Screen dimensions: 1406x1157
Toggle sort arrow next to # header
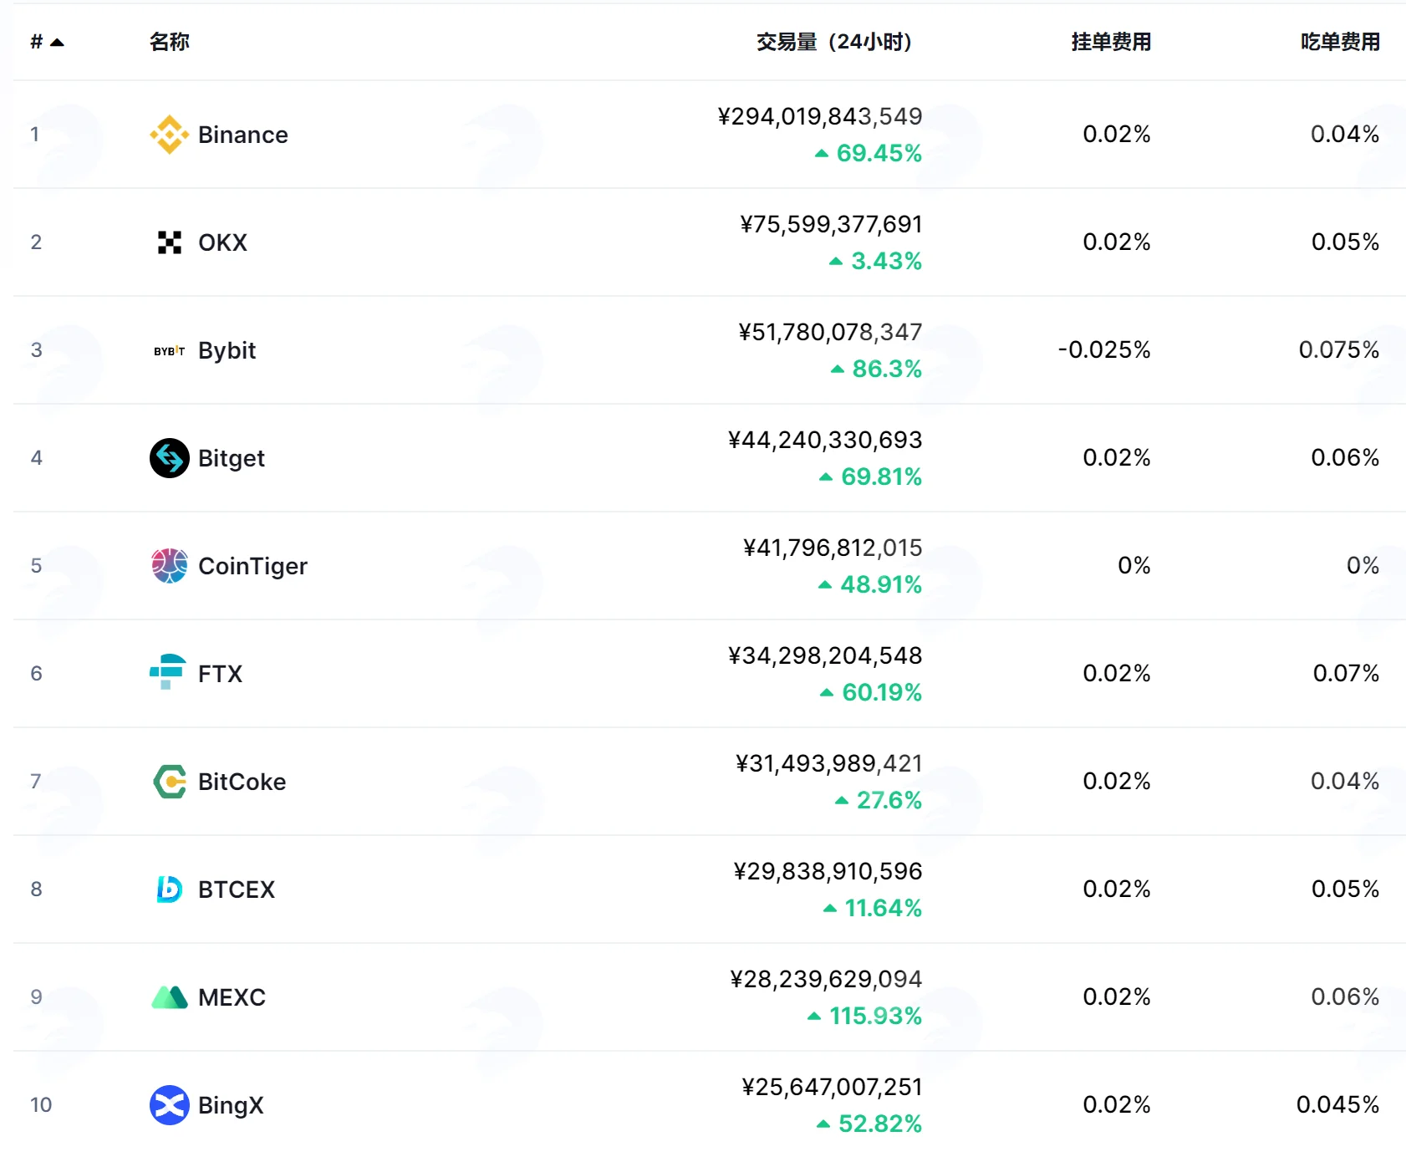(57, 43)
